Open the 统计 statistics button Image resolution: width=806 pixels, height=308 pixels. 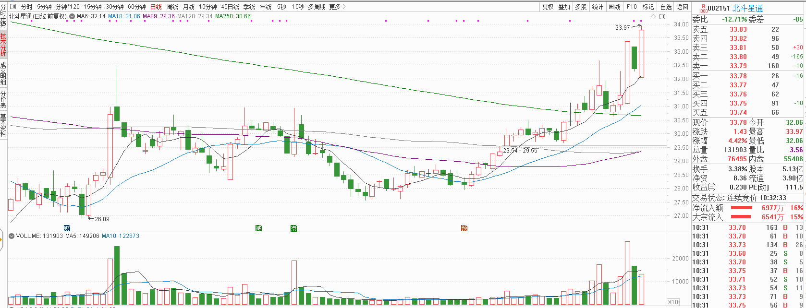click(598, 7)
